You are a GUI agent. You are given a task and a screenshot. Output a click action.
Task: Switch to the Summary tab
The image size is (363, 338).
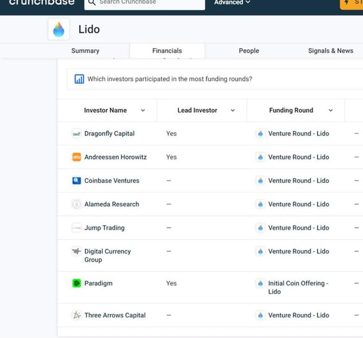[85, 51]
